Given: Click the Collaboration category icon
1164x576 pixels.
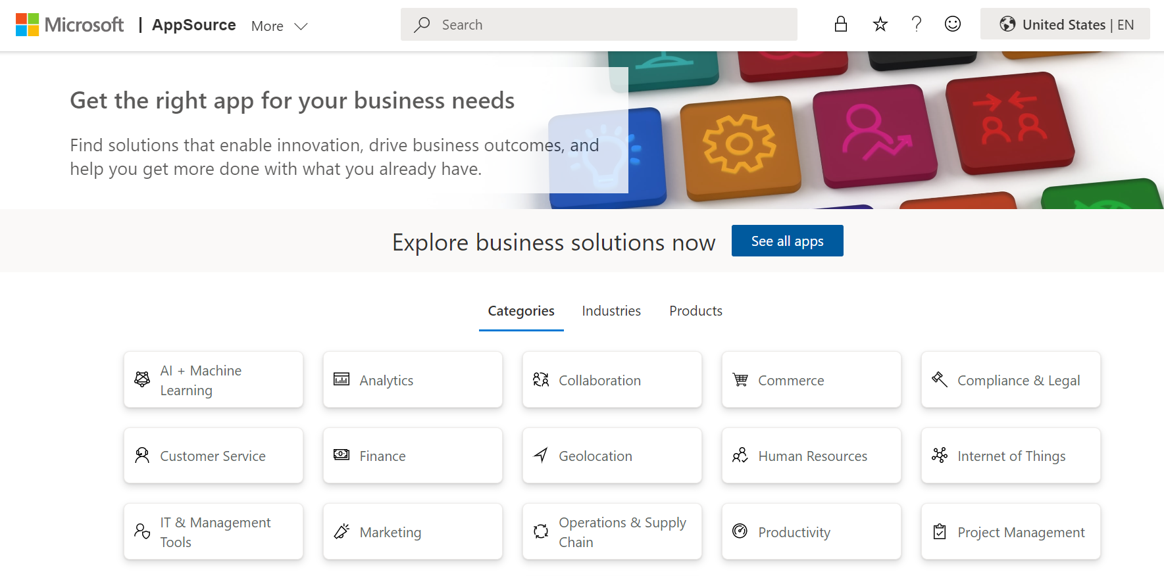Looking at the screenshot, I should click(x=541, y=379).
